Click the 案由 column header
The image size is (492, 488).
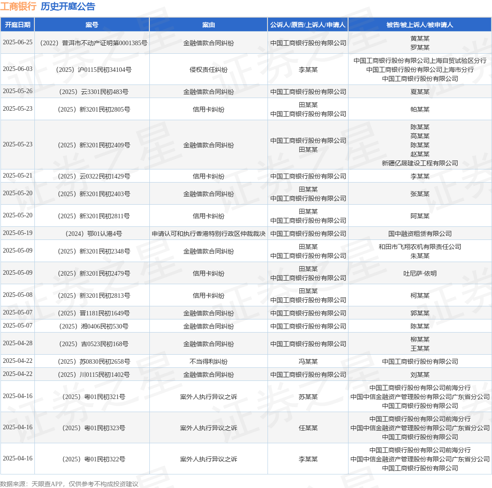[209, 25]
